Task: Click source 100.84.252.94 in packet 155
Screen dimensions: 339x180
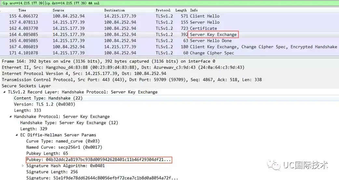Action: click(x=69, y=16)
